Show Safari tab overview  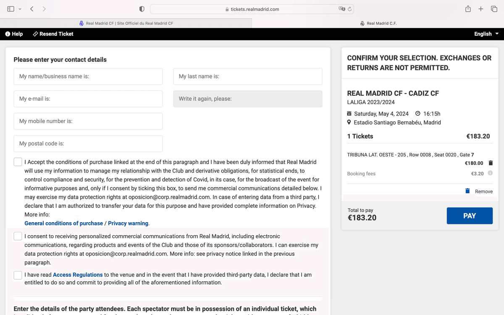coord(494,9)
